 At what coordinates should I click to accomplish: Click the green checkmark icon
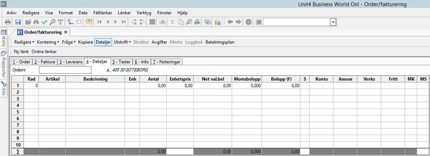click(x=45, y=22)
